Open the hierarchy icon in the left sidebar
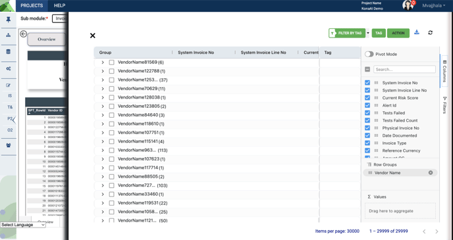453x240 pixels. point(9,36)
